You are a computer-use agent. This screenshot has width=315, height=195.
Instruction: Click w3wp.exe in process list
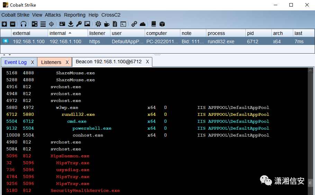(67, 108)
